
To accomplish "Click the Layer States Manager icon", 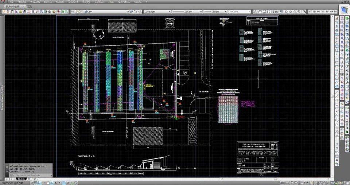I will 139,11.
